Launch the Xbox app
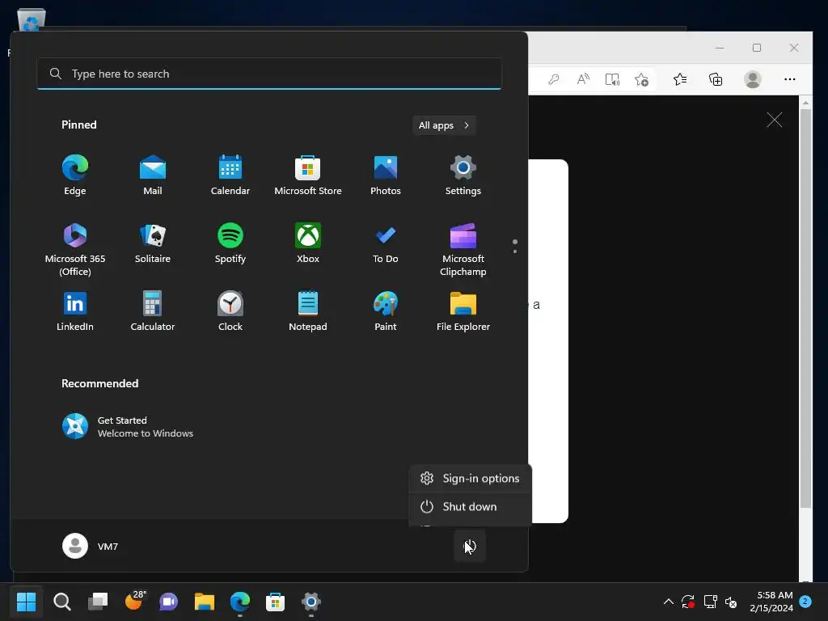 [x=308, y=243]
